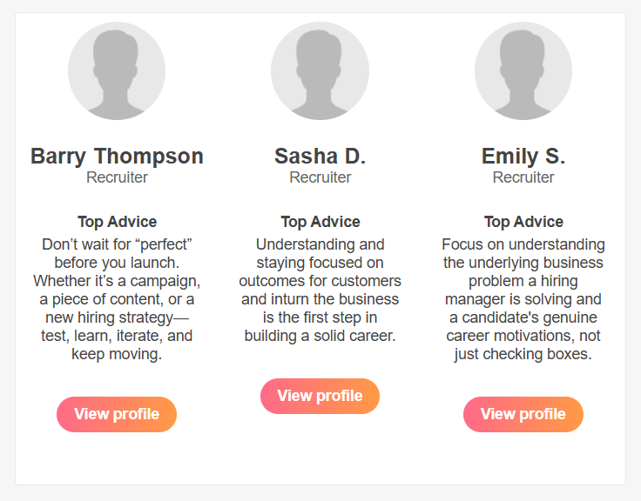The height and width of the screenshot is (501, 641).
Task: Click "test, learn, iterate" line in Barry's advice
Action: pyautogui.click(x=117, y=336)
